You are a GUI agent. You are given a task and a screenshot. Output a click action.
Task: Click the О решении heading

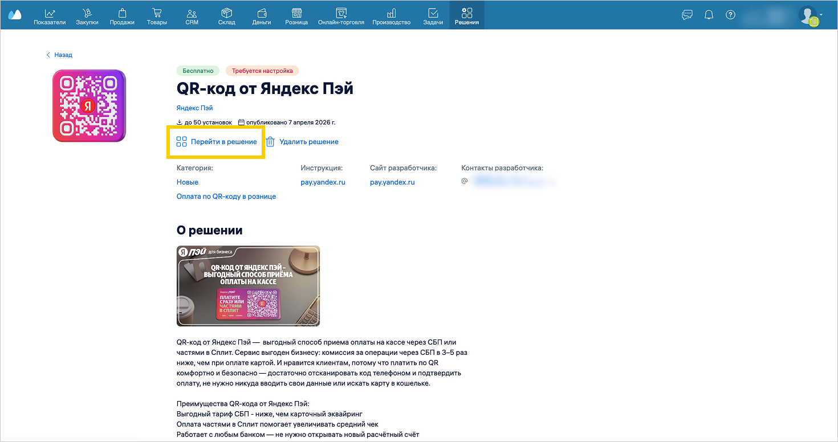[210, 230]
